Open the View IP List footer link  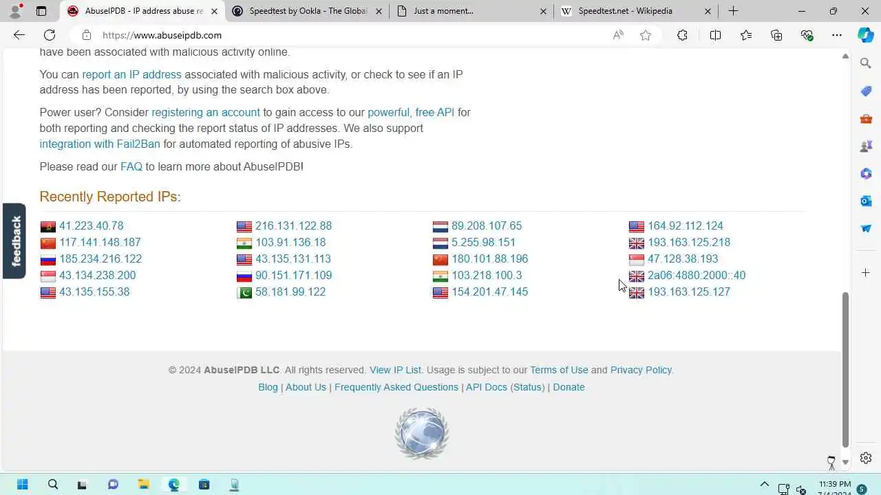395,370
